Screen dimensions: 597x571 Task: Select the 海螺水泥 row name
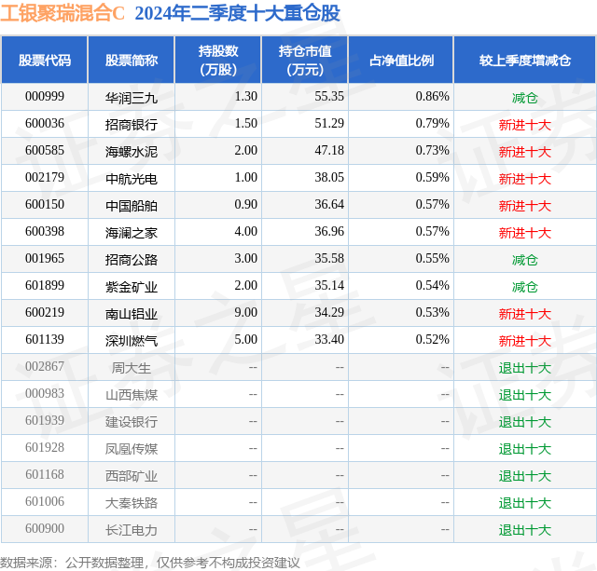click(x=132, y=151)
